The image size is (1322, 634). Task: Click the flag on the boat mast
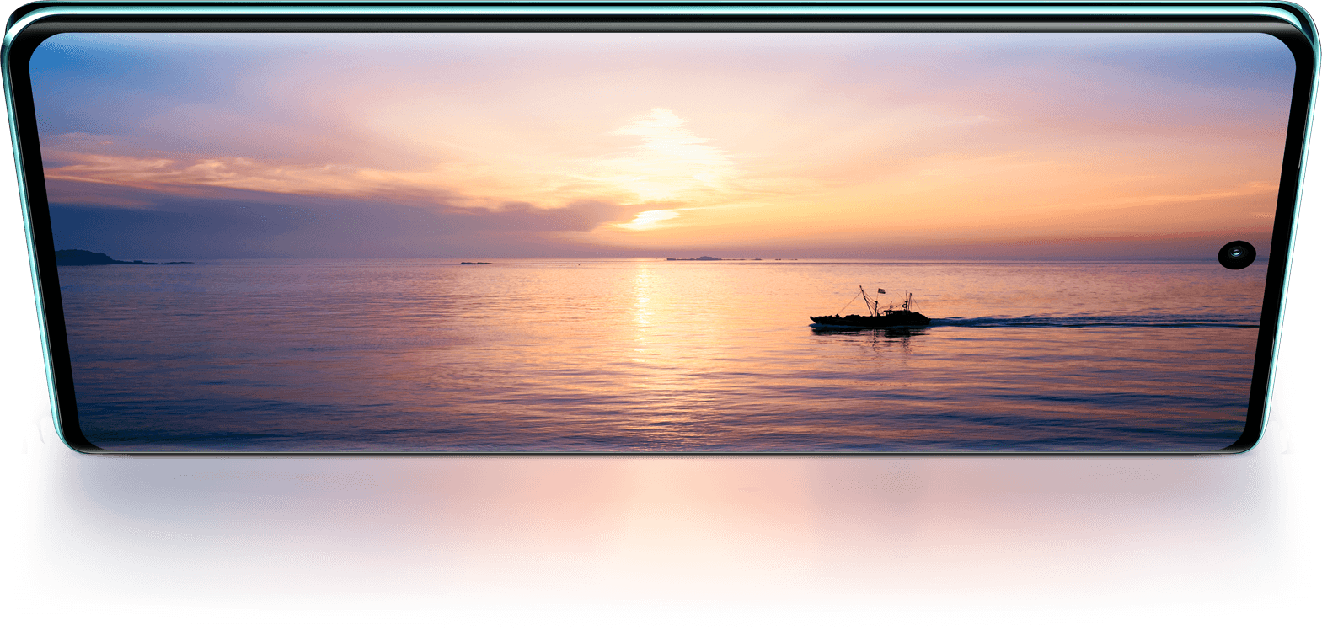[x=881, y=291]
